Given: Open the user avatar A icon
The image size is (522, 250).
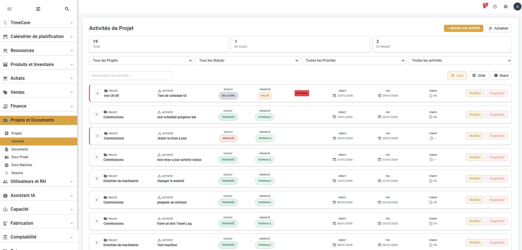Looking at the screenshot, I should [x=517, y=7].
